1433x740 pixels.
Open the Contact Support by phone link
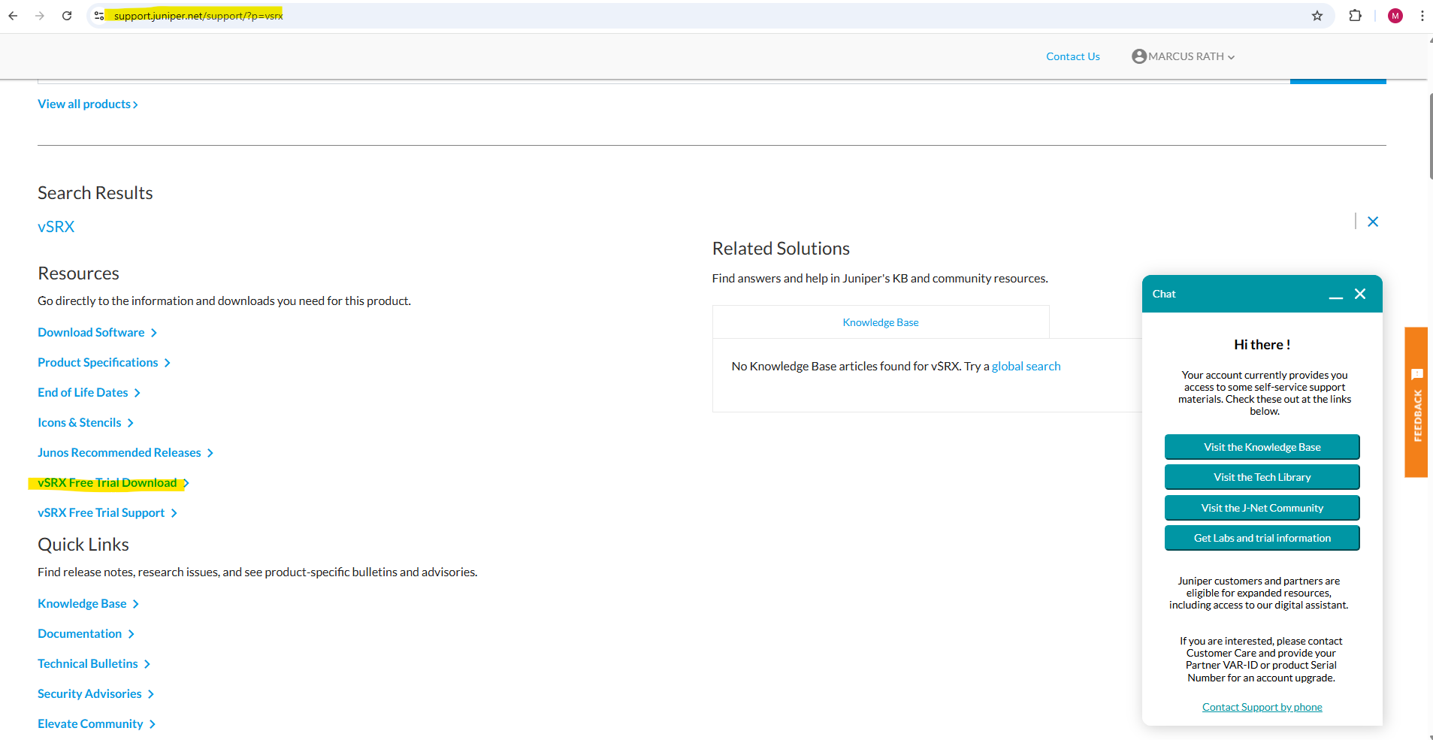coord(1262,708)
